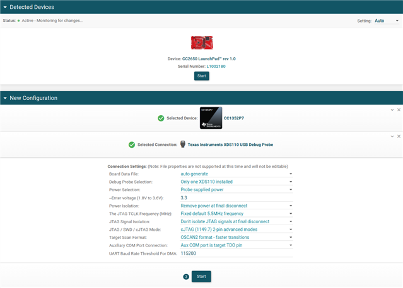Image resolution: width=403 pixels, height=288 pixels.
Task: Collapse the New Configuration section
Action: tap(5, 98)
